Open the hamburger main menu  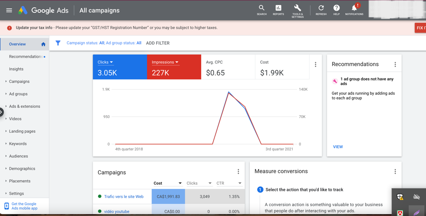click(x=9, y=10)
